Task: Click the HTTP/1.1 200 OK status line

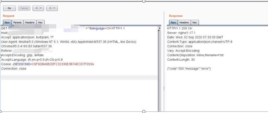Action: click(180, 28)
